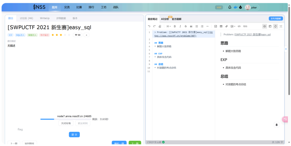Open the heading level dropdown

click(169, 26)
